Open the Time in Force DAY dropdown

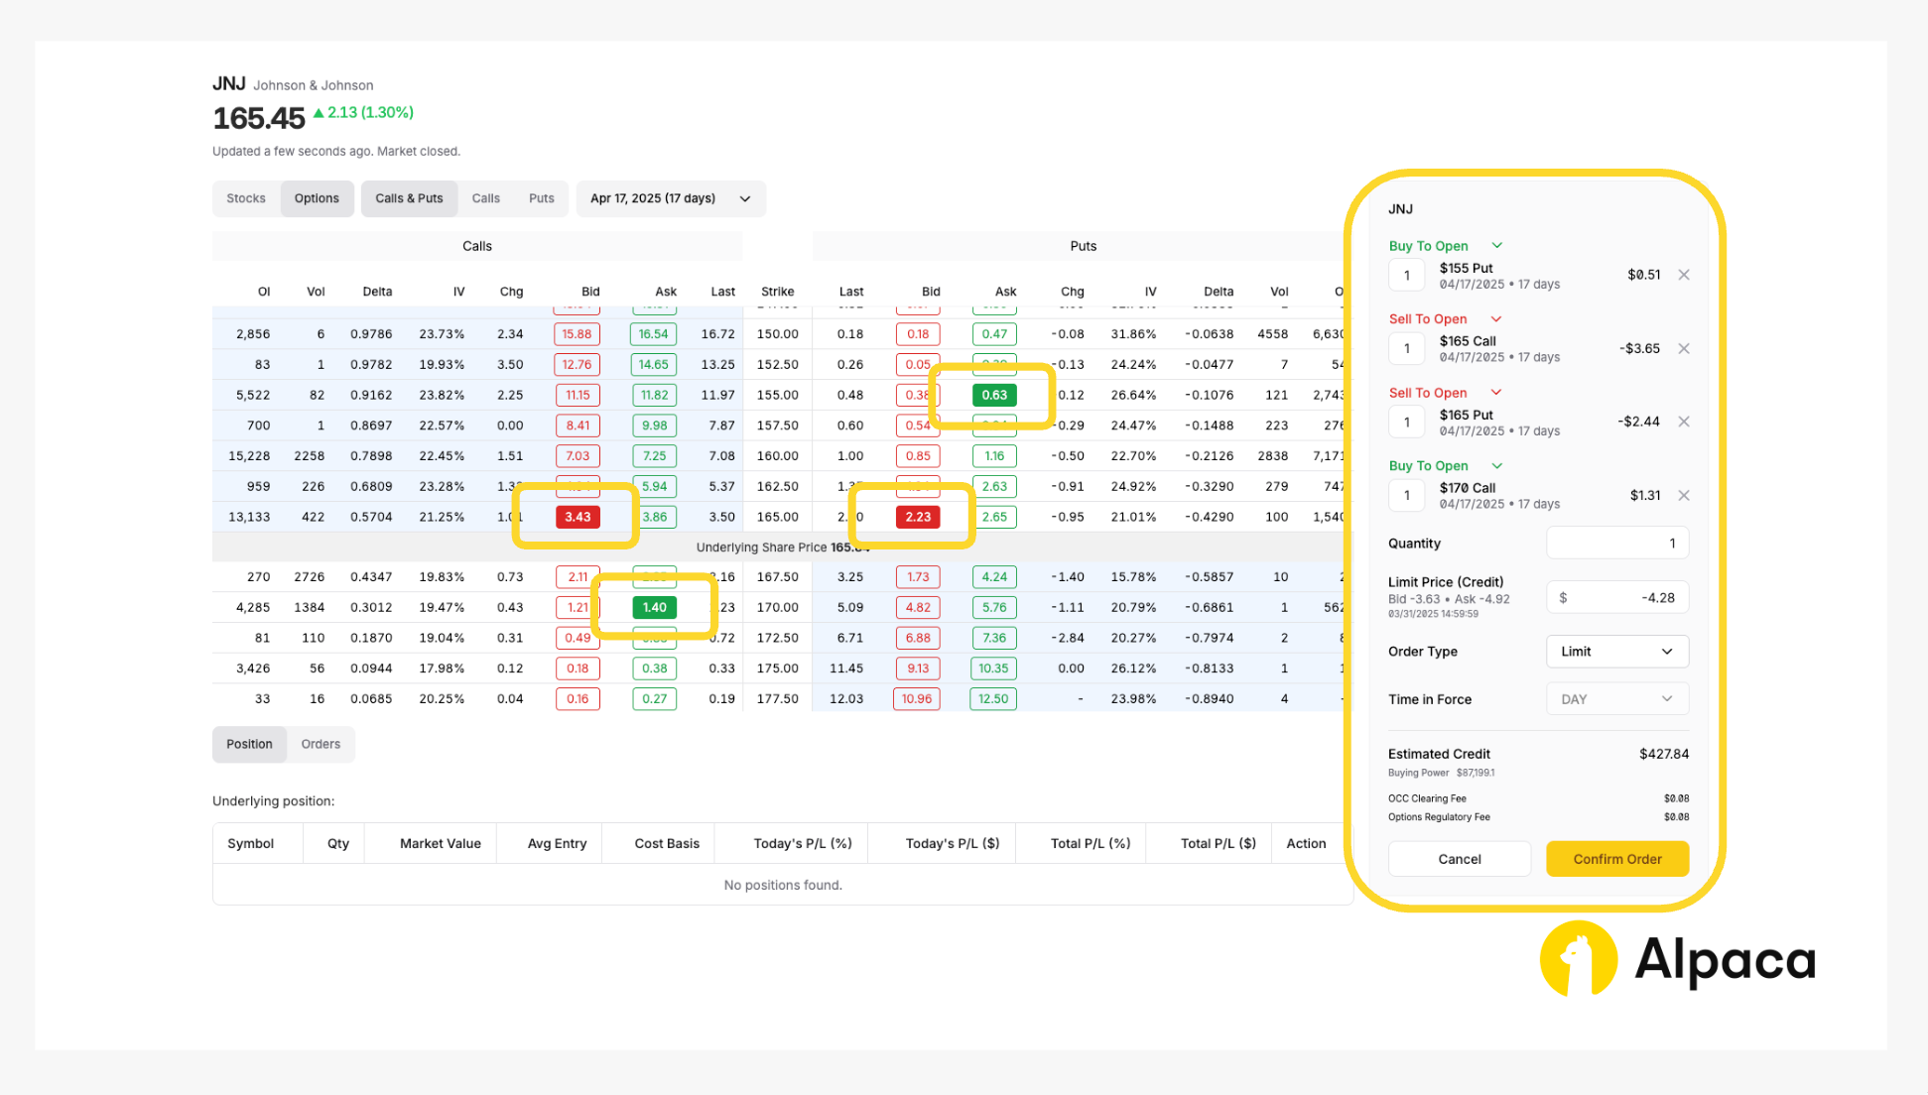[x=1617, y=699]
